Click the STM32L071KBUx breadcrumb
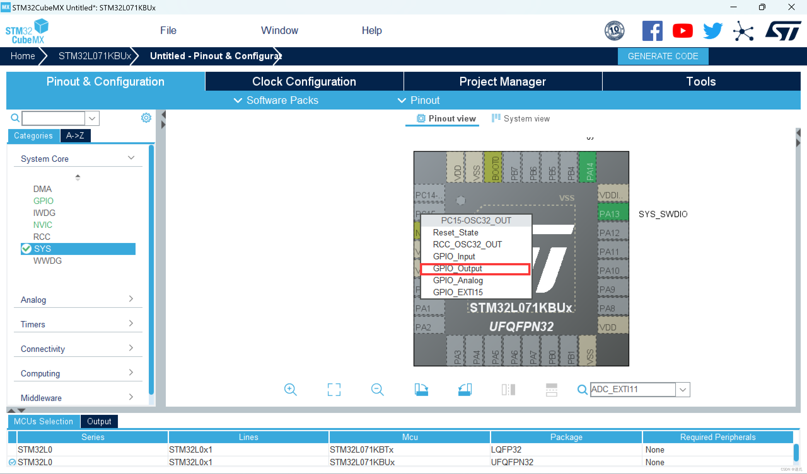This screenshot has width=807, height=474. point(95,56)
